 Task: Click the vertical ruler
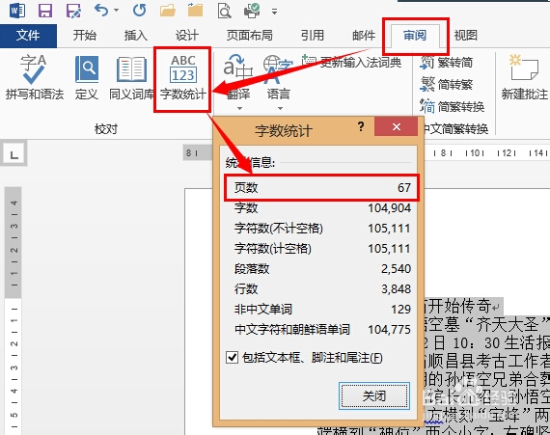[x=14, y=311]
